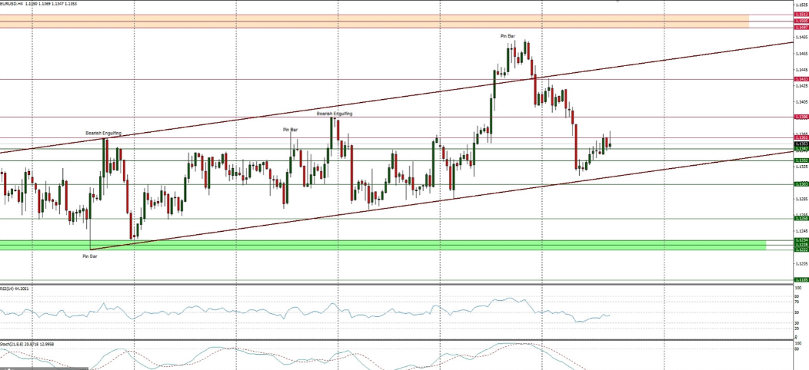Select the Pin Bar label above the highest candle
The height and width of the screenshot is (370, 809).
click(x=508, y=36)
